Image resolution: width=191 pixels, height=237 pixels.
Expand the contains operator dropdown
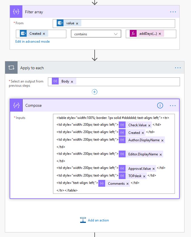pyautogui.click(x=116, y=34)
